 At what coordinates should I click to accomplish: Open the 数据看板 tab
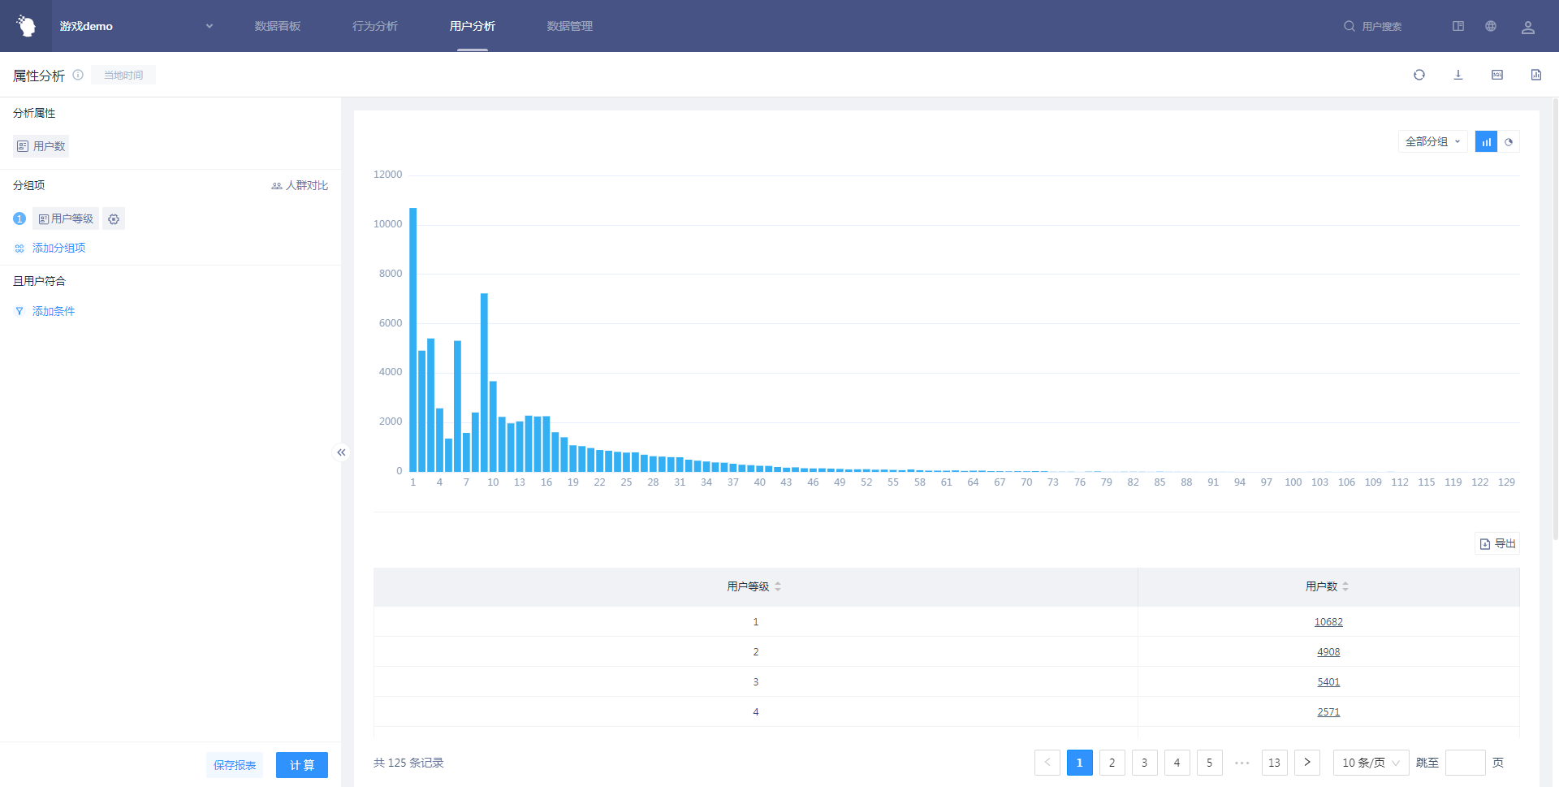point(278,26)
